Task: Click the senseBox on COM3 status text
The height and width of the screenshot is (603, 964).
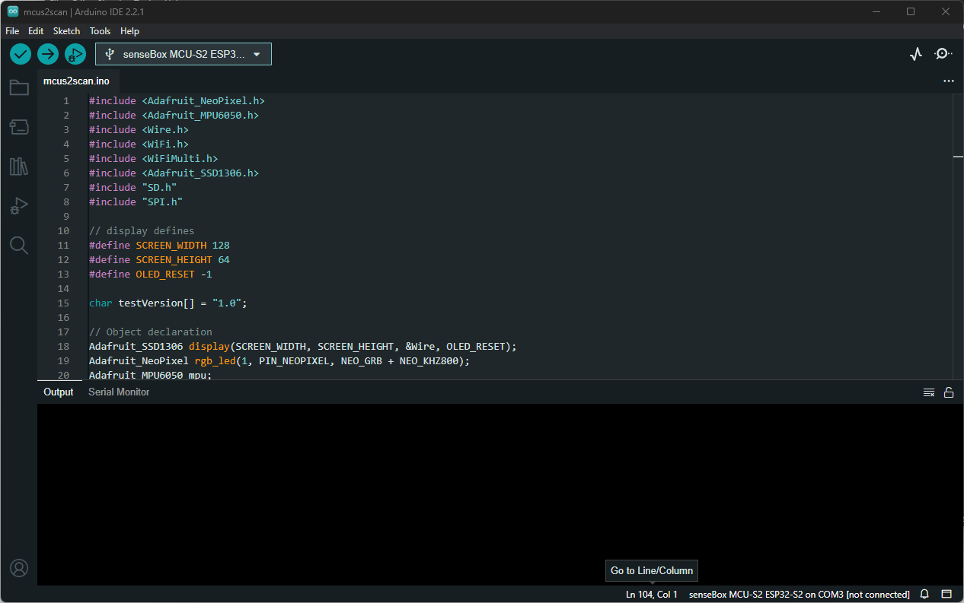Action: (799, 594)
